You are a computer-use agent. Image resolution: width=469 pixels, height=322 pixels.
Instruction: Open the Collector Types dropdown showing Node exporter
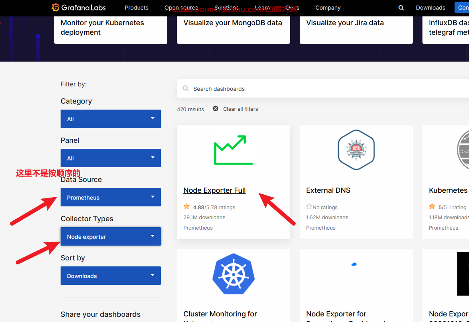(111, 236)
